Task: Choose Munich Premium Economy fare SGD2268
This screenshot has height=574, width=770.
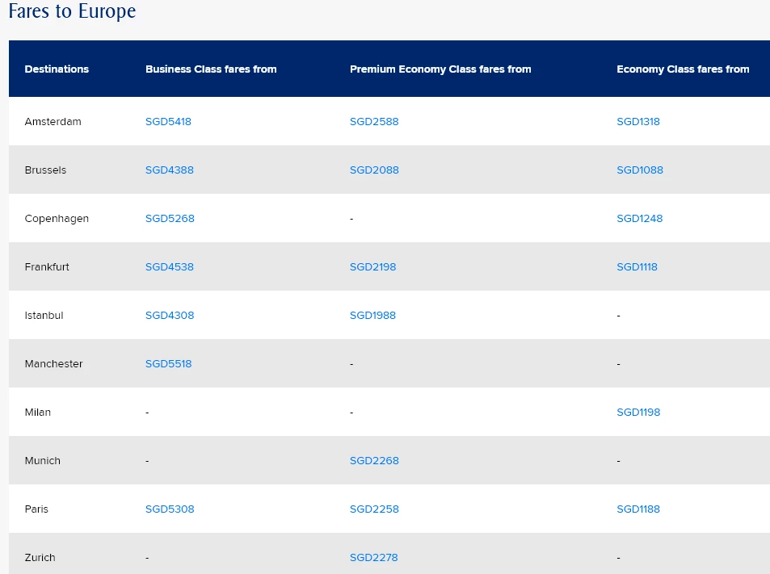Action: pos(374,461)
